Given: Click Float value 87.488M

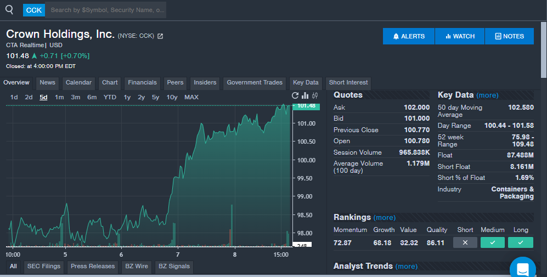Looking at the screenshot, I should [520, 155].
